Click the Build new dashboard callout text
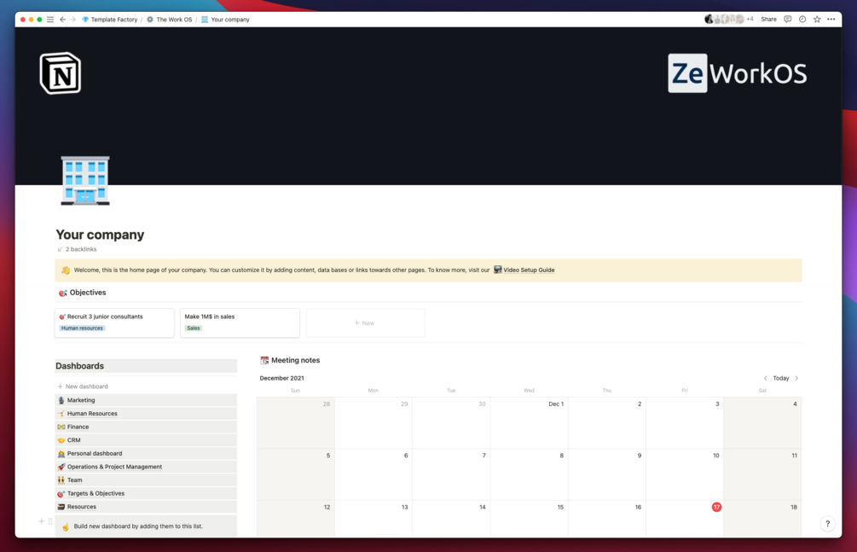The image size is (857, 552). click(x=138, y=526)
